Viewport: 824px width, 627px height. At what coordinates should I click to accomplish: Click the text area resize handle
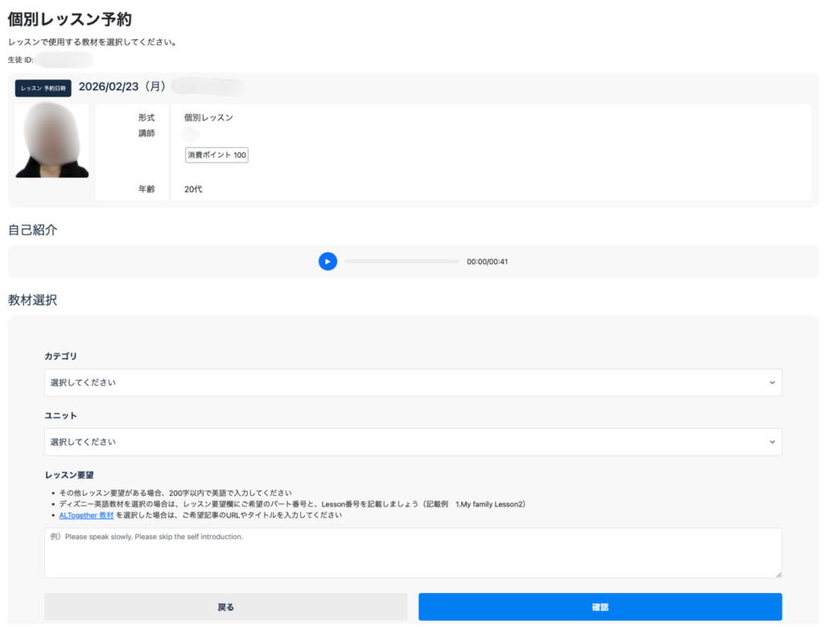(777, 574)
